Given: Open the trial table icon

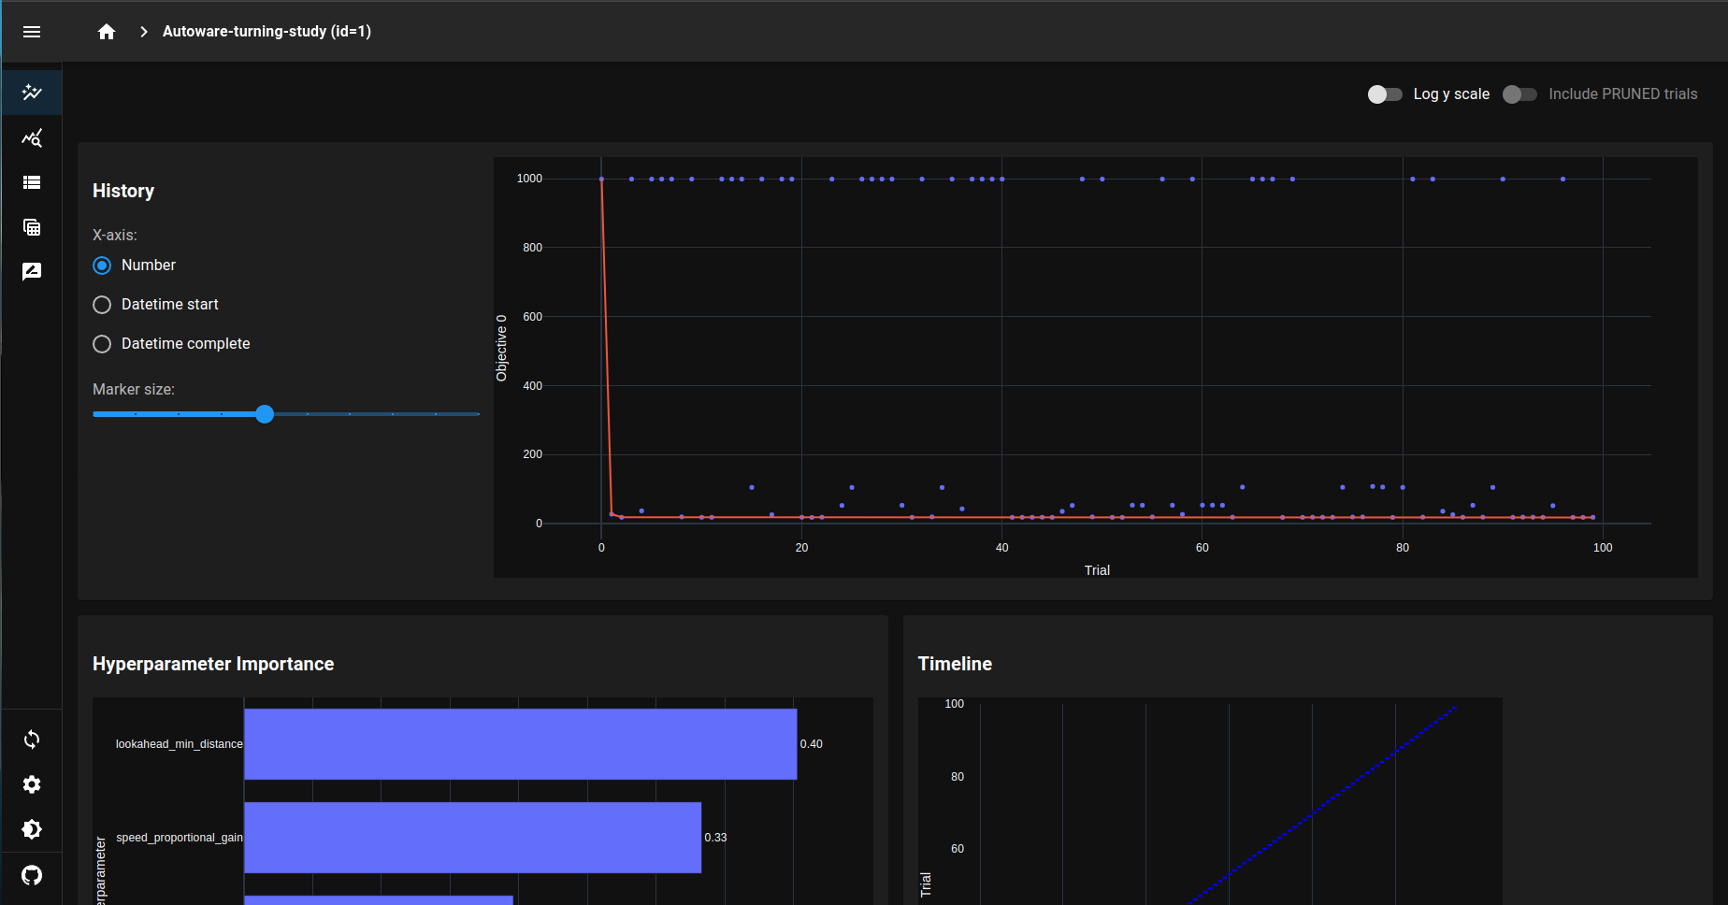Looking at the screenshot, I should point(32,227).
